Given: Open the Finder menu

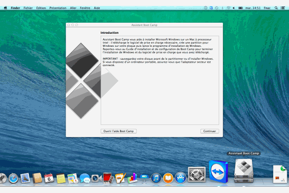Looking at the screenshot, I should [15, 8].
